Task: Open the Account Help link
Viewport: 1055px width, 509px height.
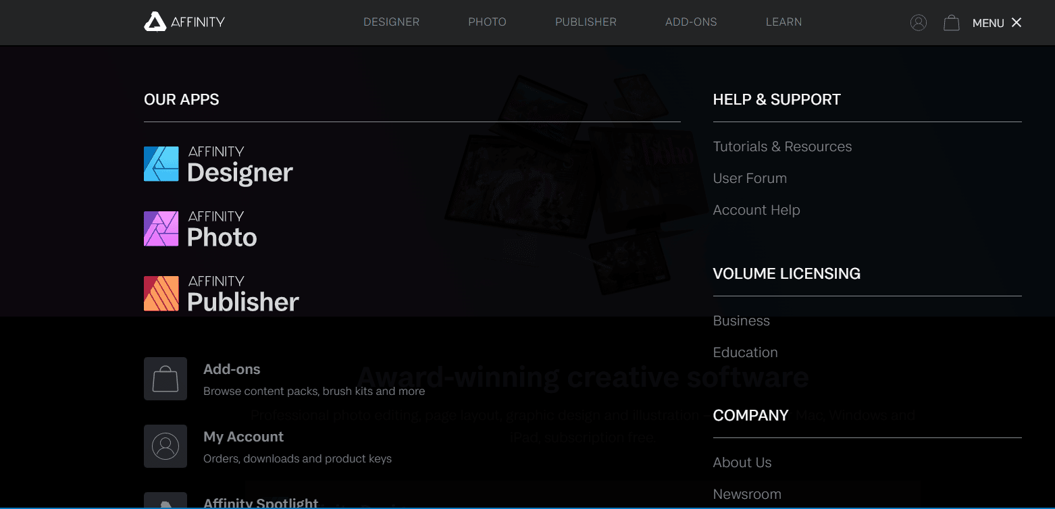Action: point(756,210)
